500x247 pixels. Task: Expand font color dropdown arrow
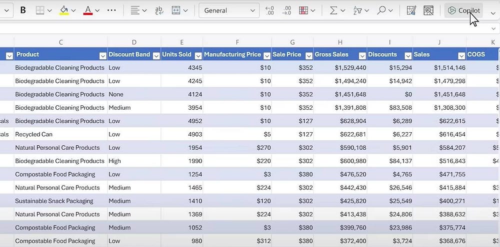pyautogui.click(x=97, y=11)
